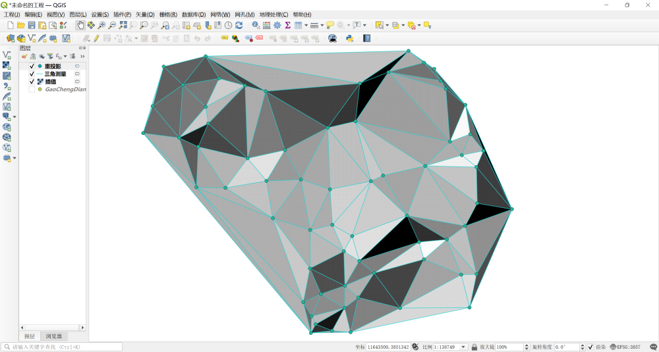659x352 pixels.
Task: Click Add Vector Layer in the sidebar
Action: (x=7, y=55)
